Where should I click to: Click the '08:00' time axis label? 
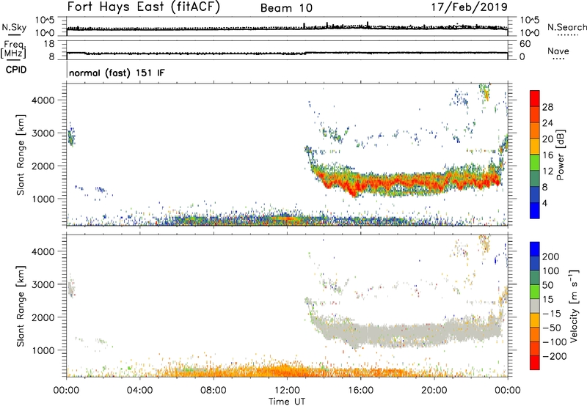214,391
